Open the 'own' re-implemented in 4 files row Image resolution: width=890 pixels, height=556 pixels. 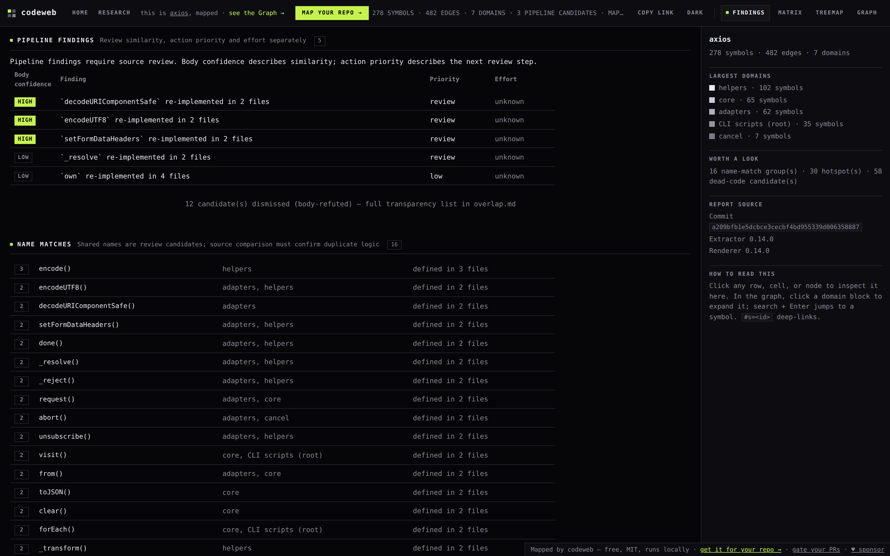click(x=283, y=176)
